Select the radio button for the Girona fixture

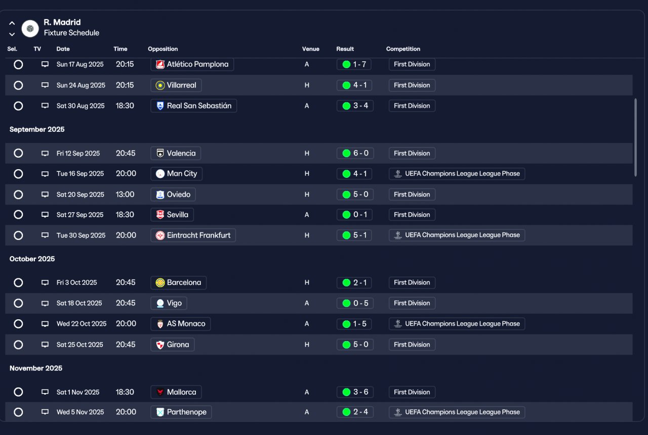[x=18, y=345]
